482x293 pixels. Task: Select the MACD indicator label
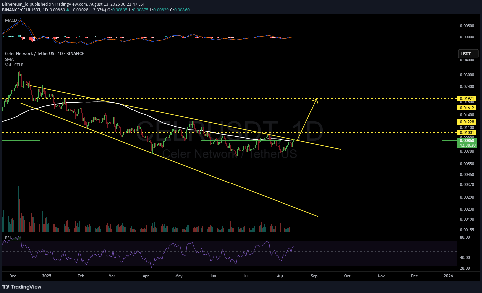tap(11, 20)
